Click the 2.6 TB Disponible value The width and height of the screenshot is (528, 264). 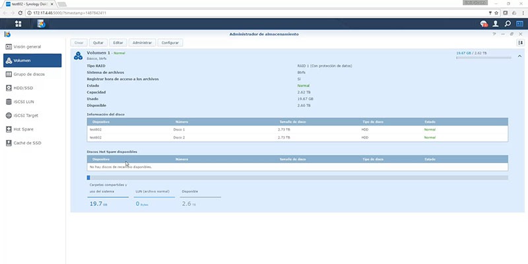189,204
